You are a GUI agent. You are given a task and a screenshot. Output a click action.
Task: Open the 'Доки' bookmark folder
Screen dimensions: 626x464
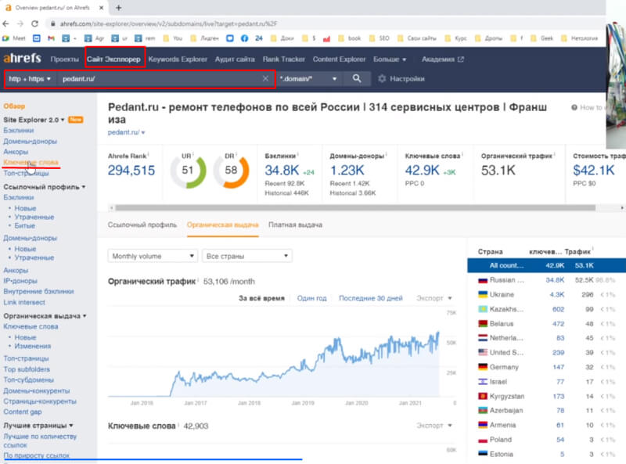click(x=282, y=38)
